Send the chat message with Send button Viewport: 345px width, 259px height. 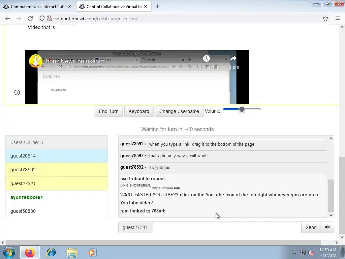311,227
